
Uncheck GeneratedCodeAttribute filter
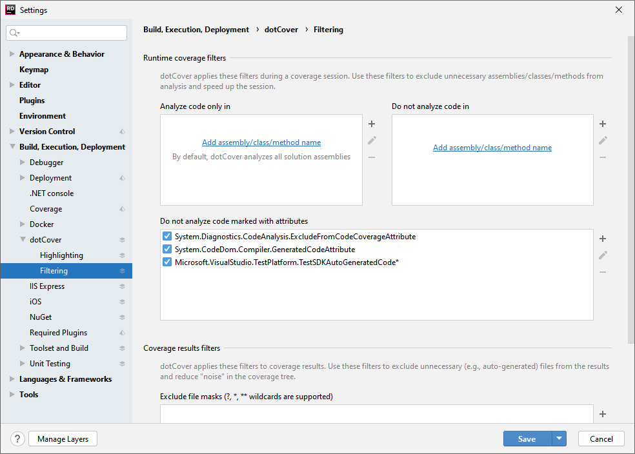pyautogui.click(x=167, y=250)
